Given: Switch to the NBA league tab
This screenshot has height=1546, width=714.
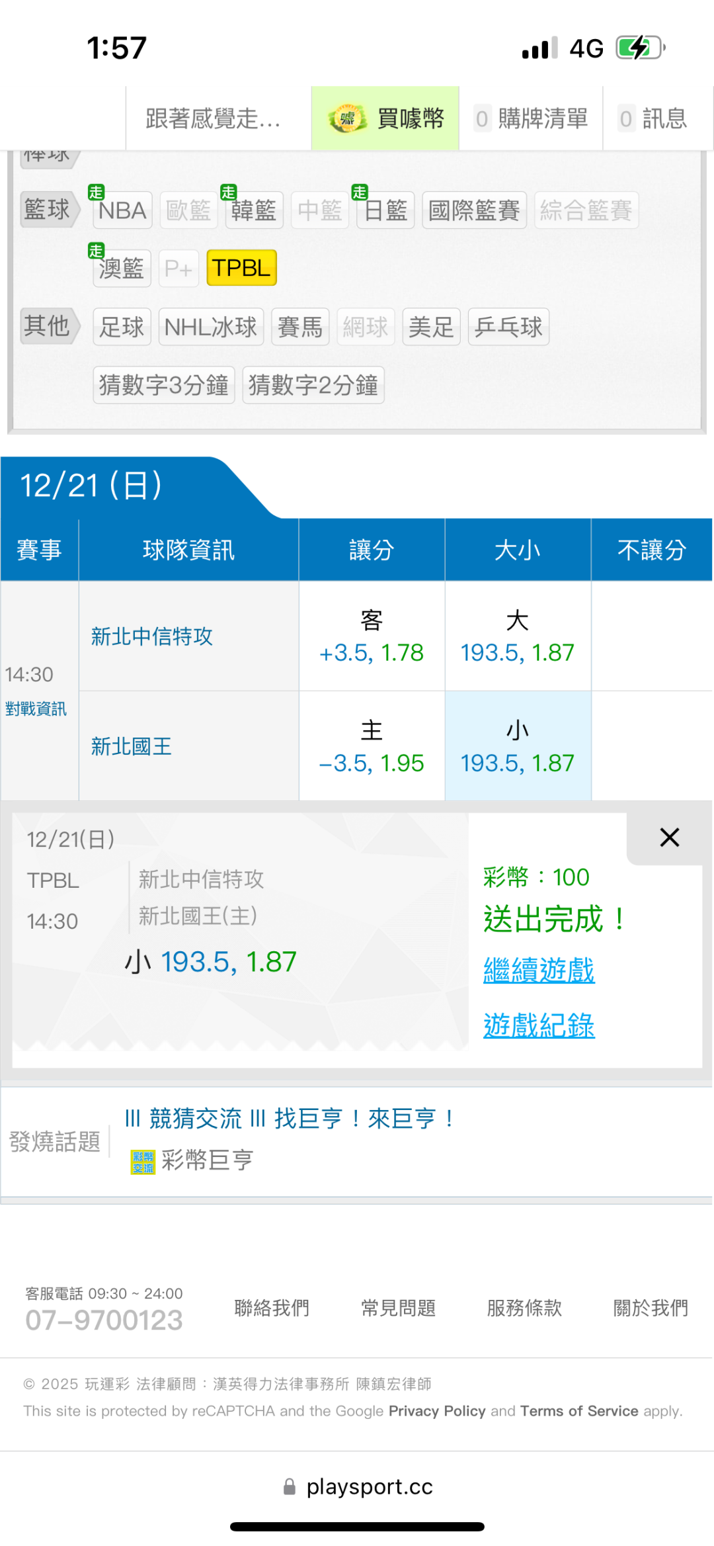Looking at the screenshot, I should 122,210.
